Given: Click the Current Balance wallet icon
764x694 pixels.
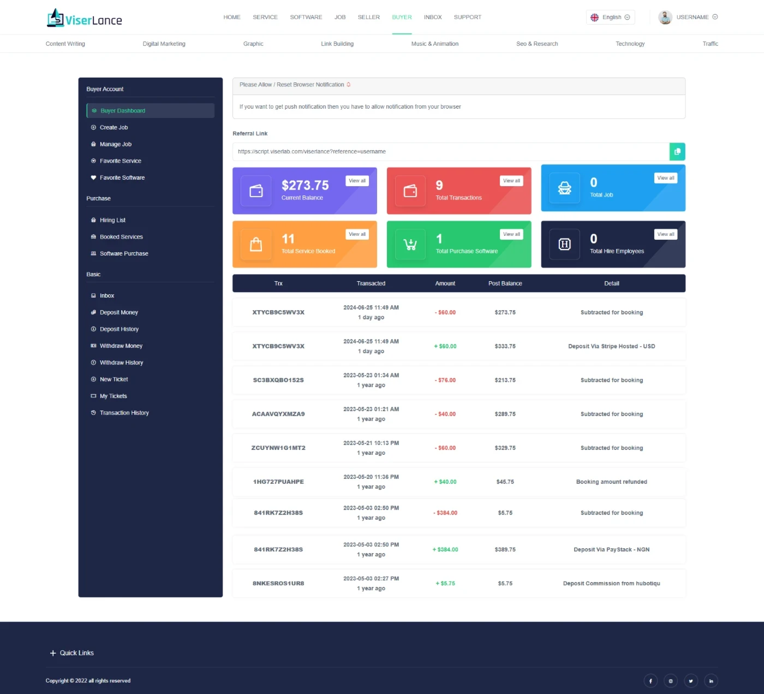Looking at the screenshot, I should point(256,191).
